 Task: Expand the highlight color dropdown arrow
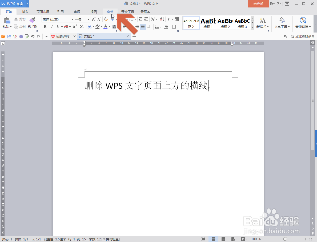102,27
